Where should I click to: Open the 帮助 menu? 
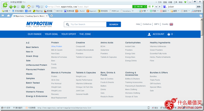[181, 2]
